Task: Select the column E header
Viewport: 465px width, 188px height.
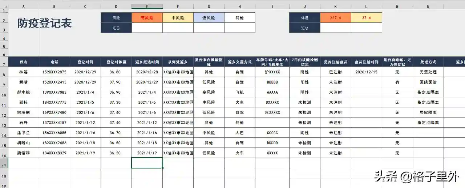Action: point(147,7)
